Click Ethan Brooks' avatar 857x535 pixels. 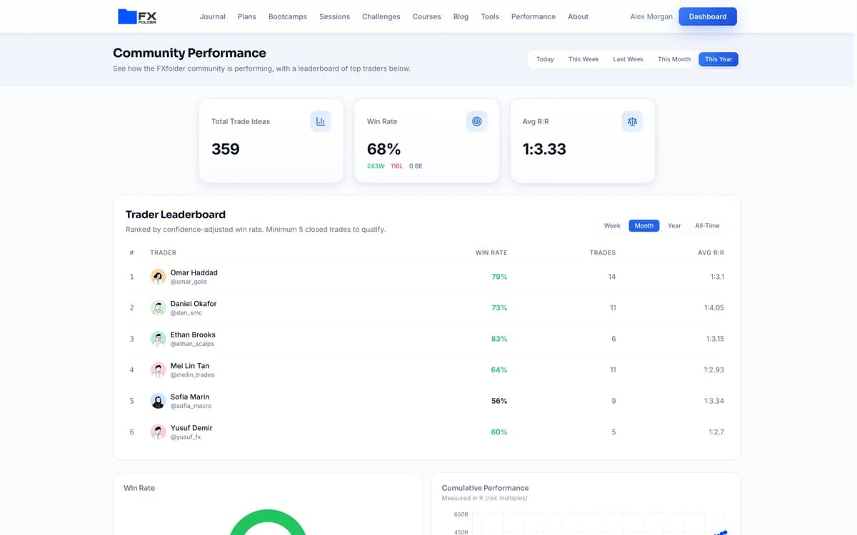(159, 339)
